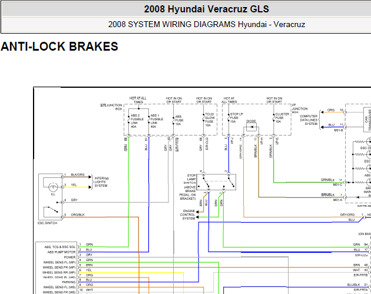This screenshot has height=294, width=371.
Task: Click the 'M01-B' connector label
Action: [339, 130]
